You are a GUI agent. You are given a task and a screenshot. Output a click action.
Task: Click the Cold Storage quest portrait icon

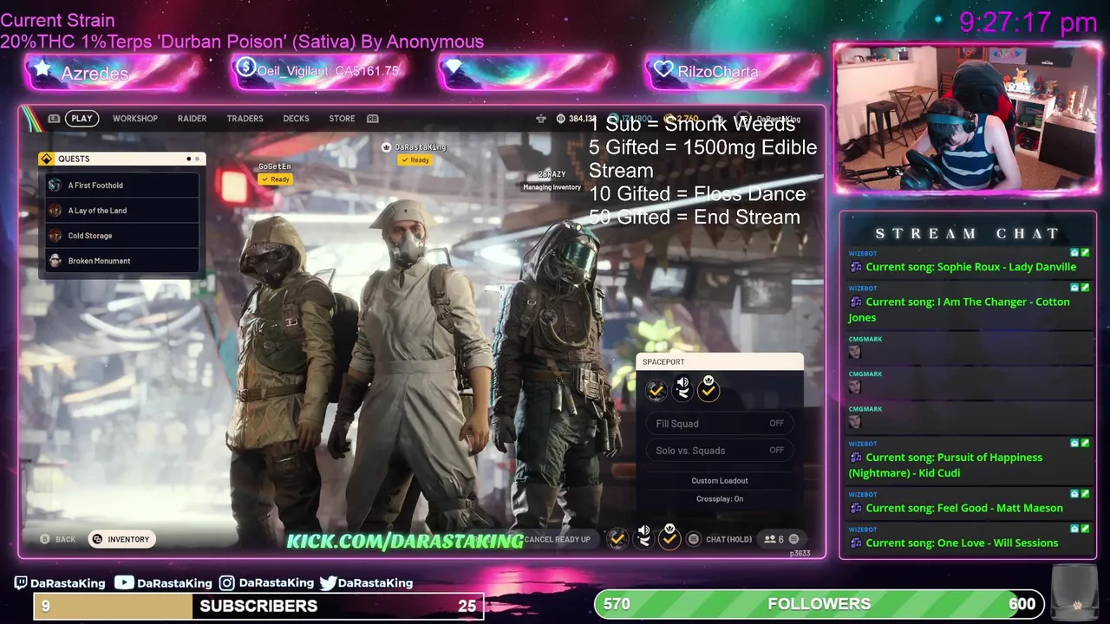click(x=55, y=236)
